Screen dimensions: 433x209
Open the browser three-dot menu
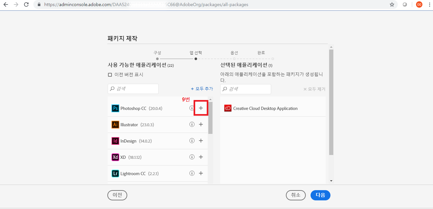[x=429, y=5]
